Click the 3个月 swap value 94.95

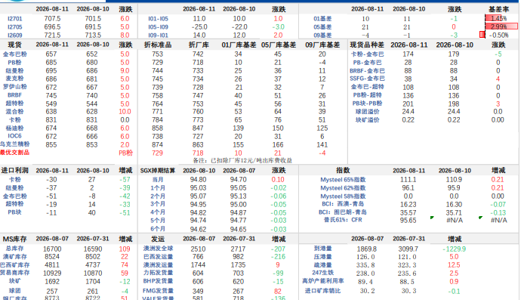point(199,204)
